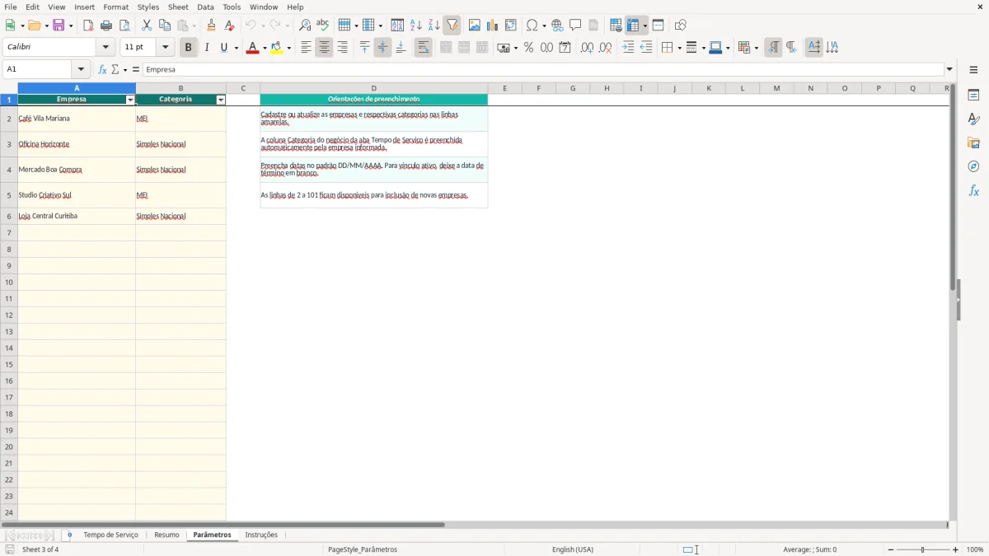The image size is (989, 556).
Task: Toggle Freeze Rows and Columns
Action: click(633, 26)
